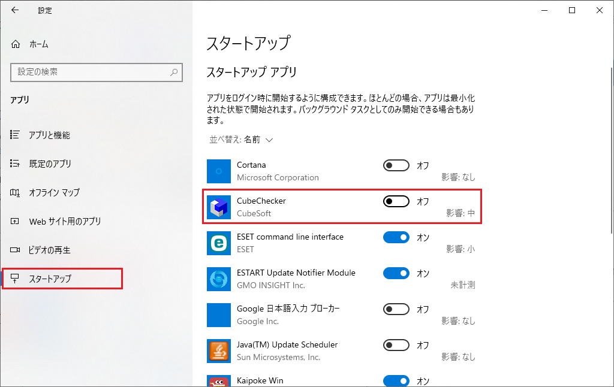Enable Java(TM) Update Scheduler toggle

point(396,345)
